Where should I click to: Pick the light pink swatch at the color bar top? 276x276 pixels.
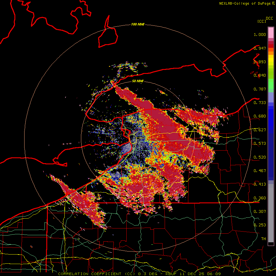point(271,33)
